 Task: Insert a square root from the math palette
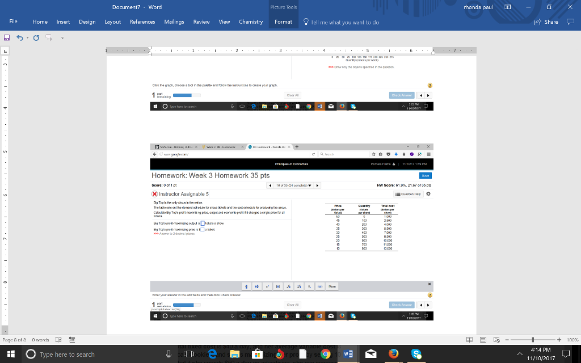[288, 286]
